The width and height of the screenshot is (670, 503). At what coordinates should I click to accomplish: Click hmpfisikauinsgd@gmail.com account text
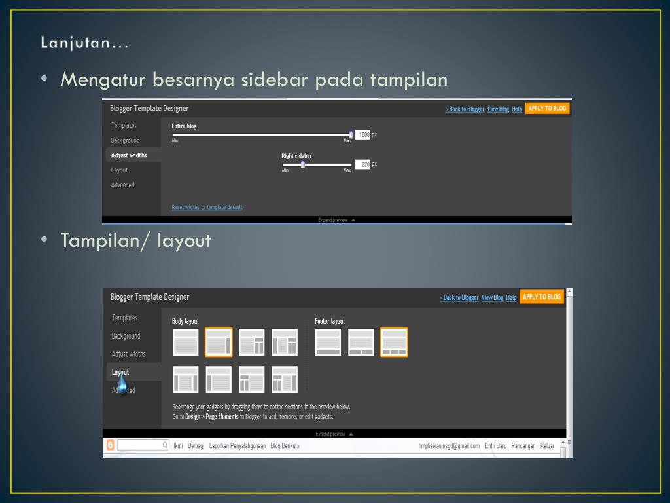pyautogui.click(x=449, y=445)
